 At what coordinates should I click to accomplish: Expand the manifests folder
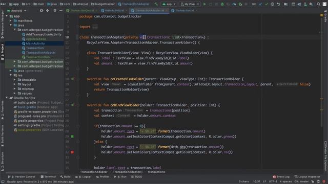pos(11,20)
